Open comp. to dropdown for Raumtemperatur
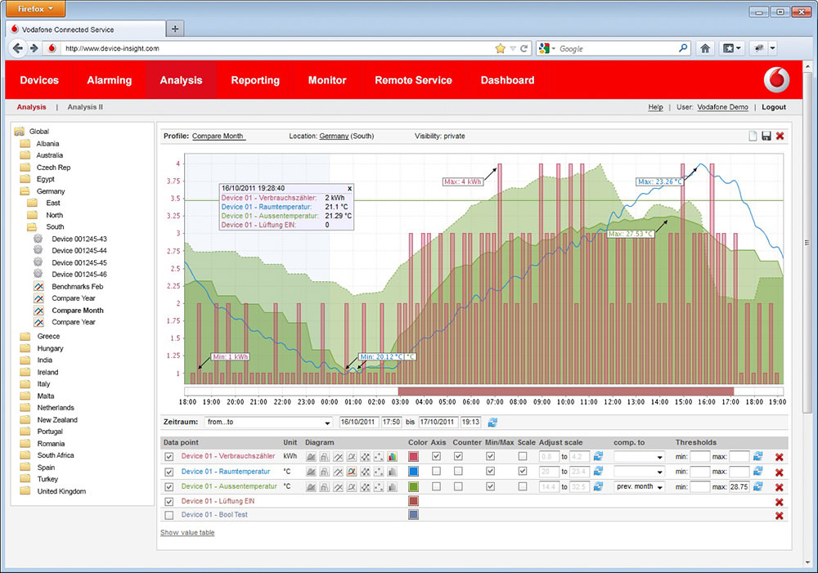 pyautogui.click(x=639, y=472)
